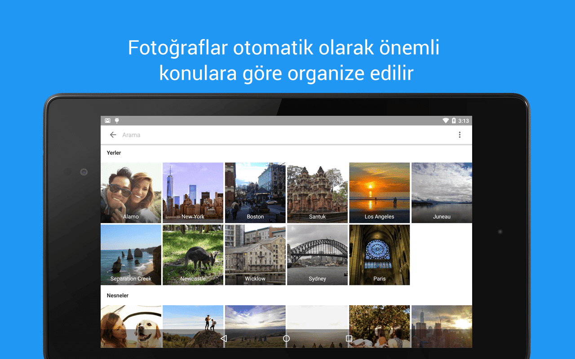Viewport: 575px width, 359px height.
Task: Tap the Wi-Fi icon in the status bar
Action: click(x=446, y=120)
